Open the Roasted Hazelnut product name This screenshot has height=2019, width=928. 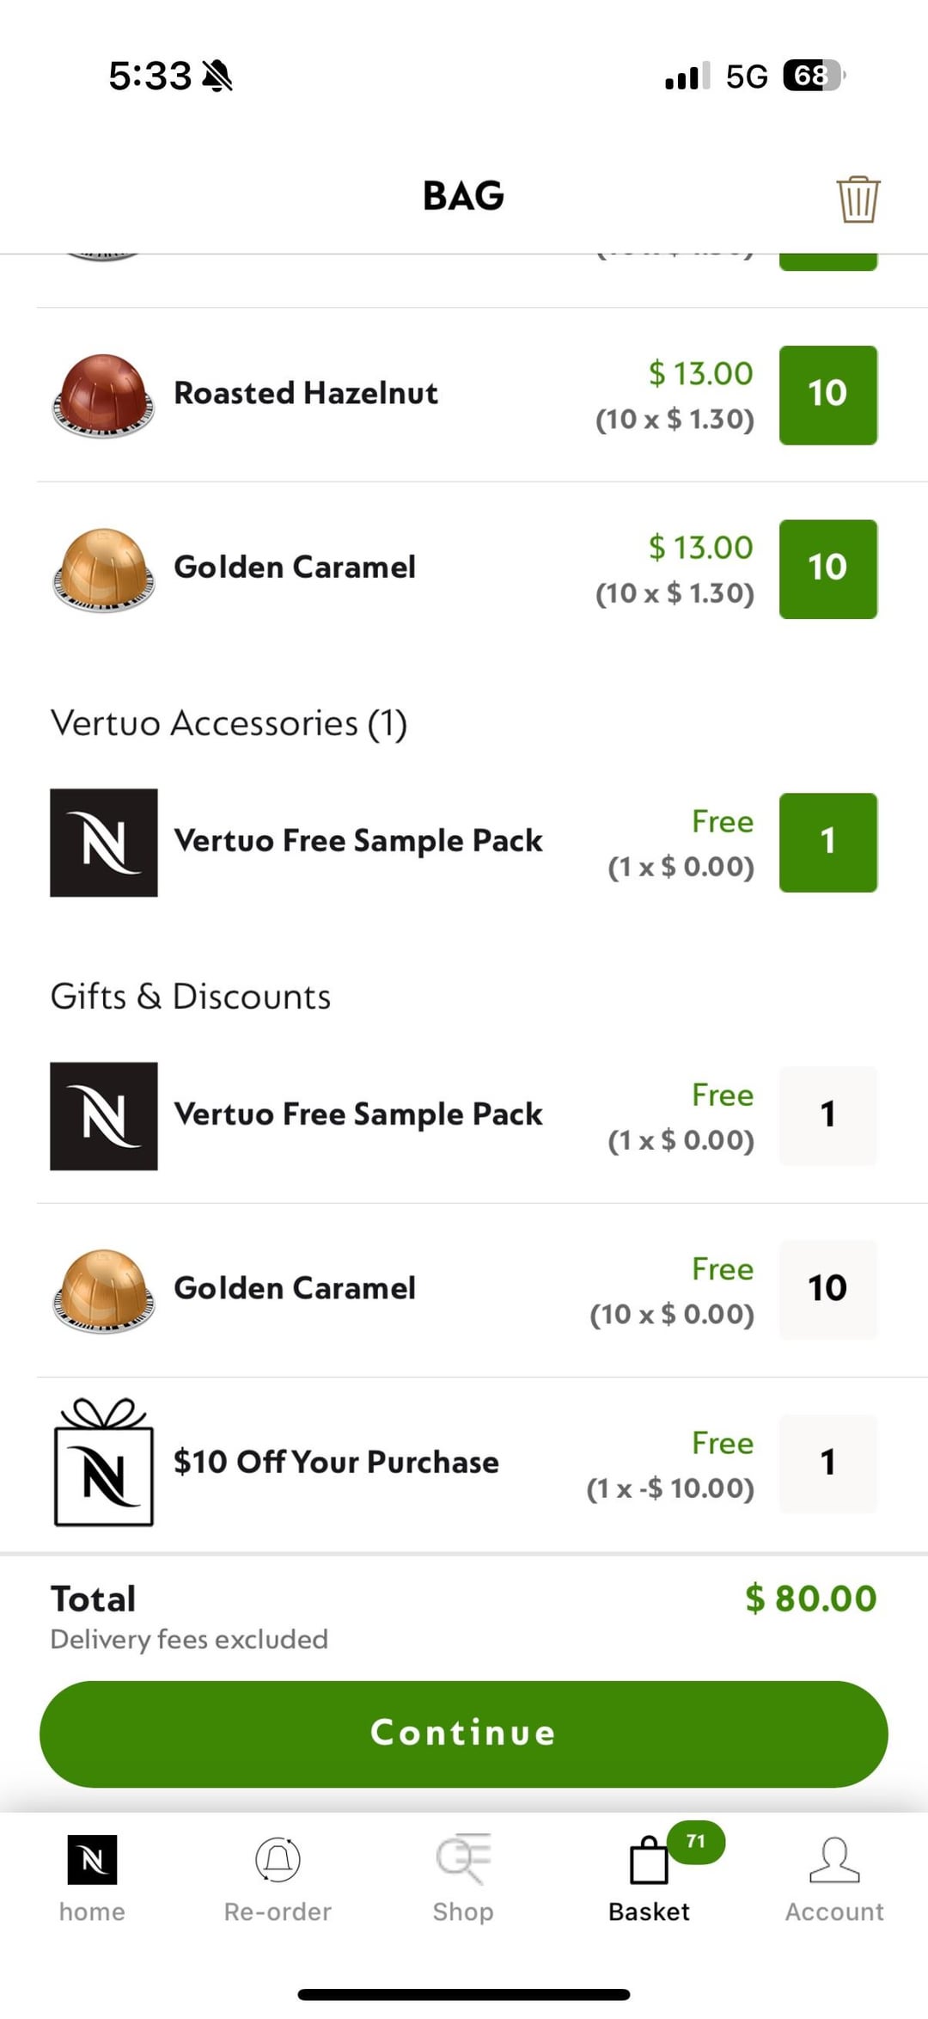(x=306, y=394)
